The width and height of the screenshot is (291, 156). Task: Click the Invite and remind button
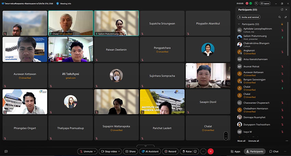click(x=249, y=17)
